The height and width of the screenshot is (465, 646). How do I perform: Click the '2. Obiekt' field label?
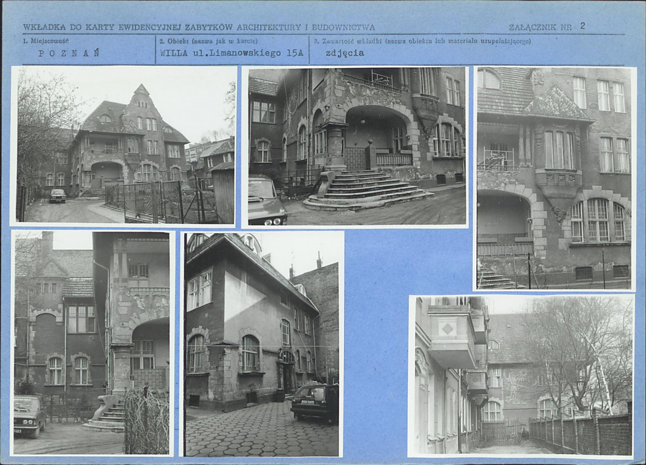pos(208,41)
